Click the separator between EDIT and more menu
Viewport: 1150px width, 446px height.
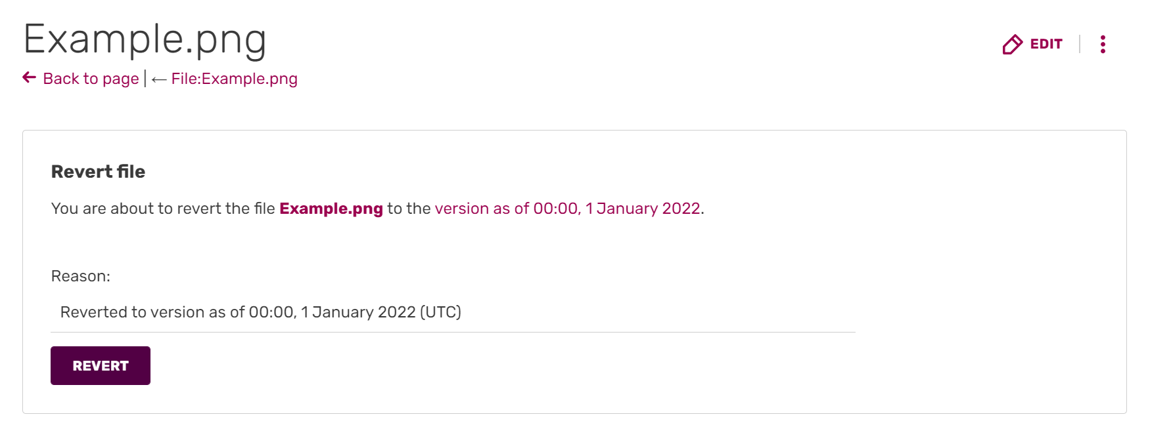point(1080,45)
